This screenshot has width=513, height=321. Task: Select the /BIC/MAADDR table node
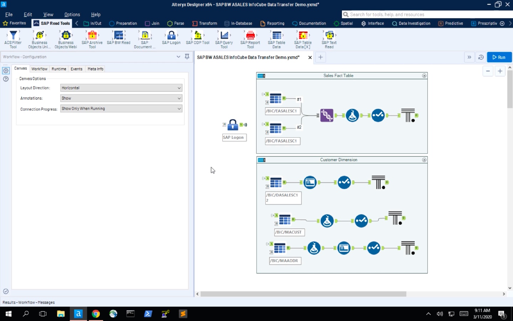coord(280,248)
